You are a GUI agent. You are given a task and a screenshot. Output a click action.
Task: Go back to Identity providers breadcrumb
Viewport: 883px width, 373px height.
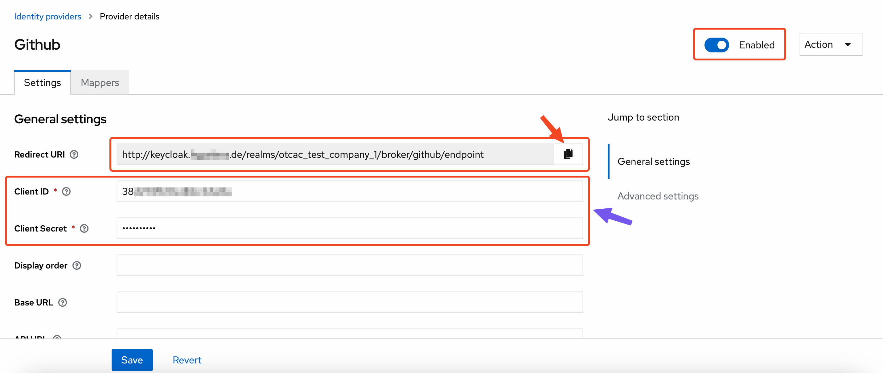tap(48, 16)
